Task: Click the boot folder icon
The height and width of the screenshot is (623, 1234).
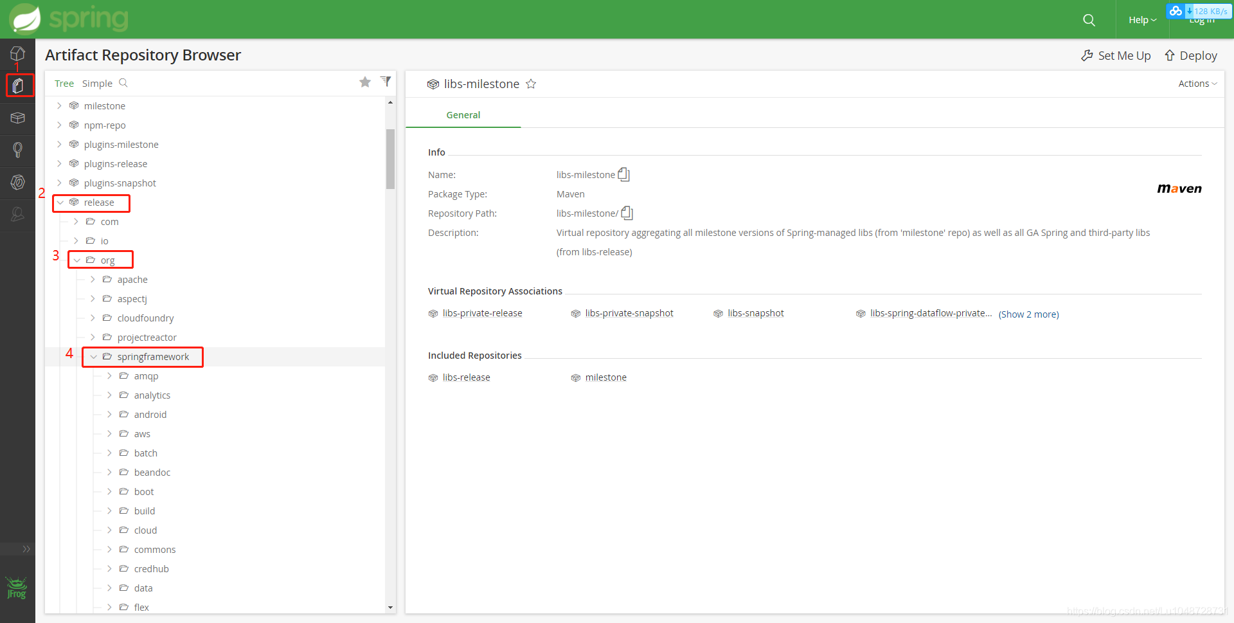Action: click(124, 491)
